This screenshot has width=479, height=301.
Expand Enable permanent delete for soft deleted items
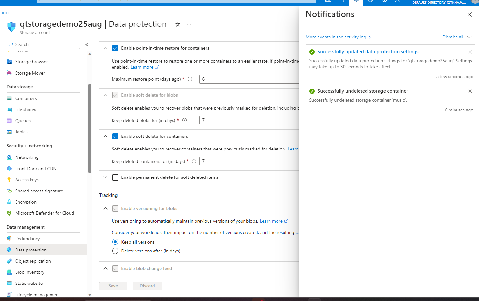(x=105, y=177)
